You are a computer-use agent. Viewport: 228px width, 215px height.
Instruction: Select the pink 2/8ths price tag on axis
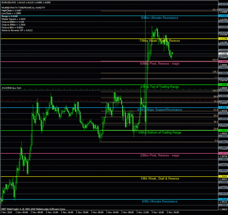223,153
